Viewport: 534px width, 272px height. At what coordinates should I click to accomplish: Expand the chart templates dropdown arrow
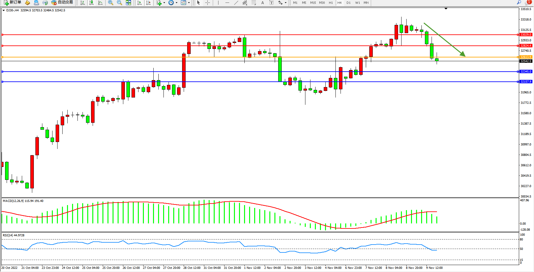click(x=189, y=3)
